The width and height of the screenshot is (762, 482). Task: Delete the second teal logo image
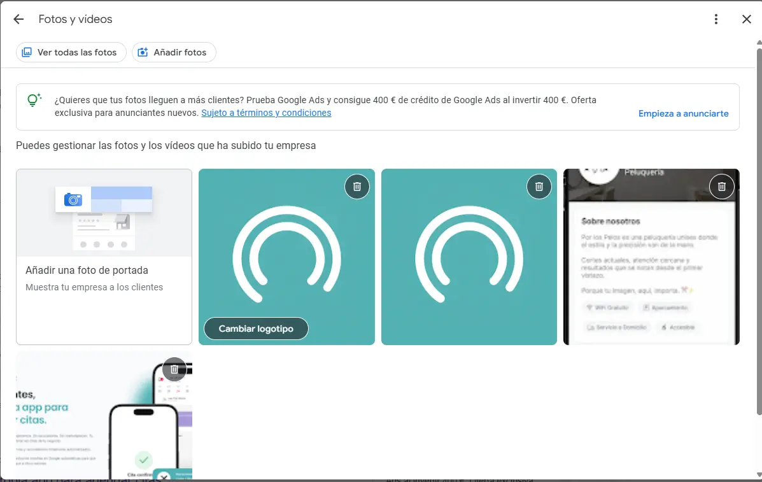pyautogui.click(x=539, y=187)
